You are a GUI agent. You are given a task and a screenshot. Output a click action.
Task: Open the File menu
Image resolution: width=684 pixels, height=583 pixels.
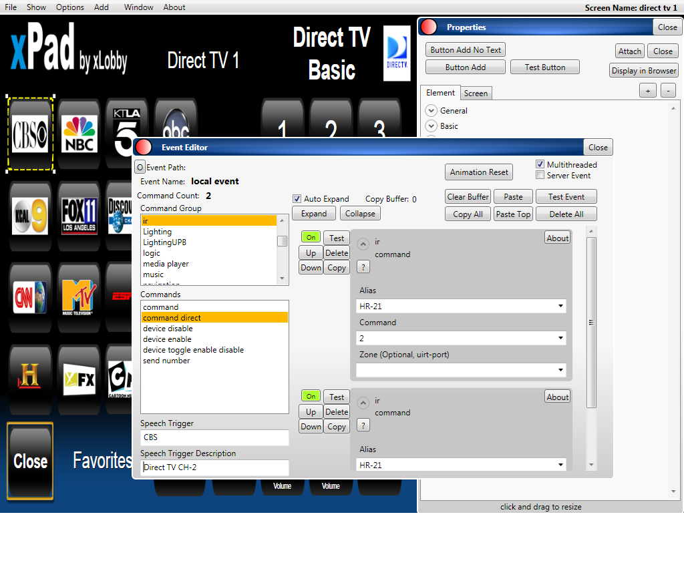[11, 7]
